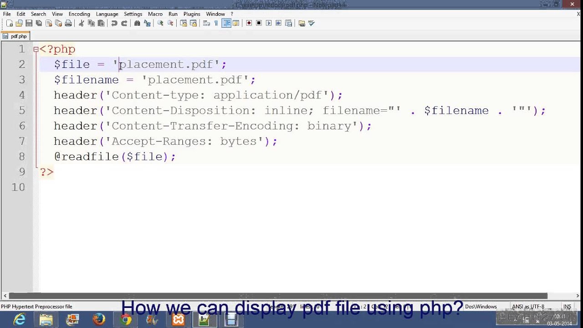Zoom out using toolbar magnifier
The width and height of the screenshot is (583, 328).
coord(170,23)
